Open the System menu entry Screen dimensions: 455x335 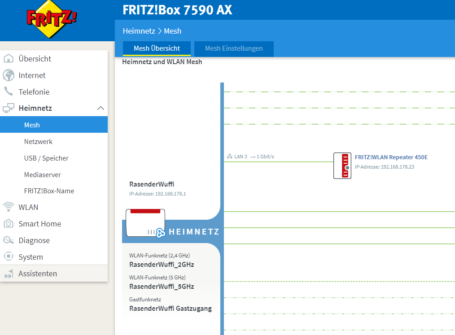[54, 257]
